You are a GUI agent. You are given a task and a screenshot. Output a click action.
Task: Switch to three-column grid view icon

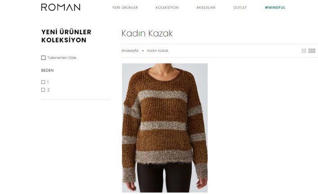tap(312, 51)
